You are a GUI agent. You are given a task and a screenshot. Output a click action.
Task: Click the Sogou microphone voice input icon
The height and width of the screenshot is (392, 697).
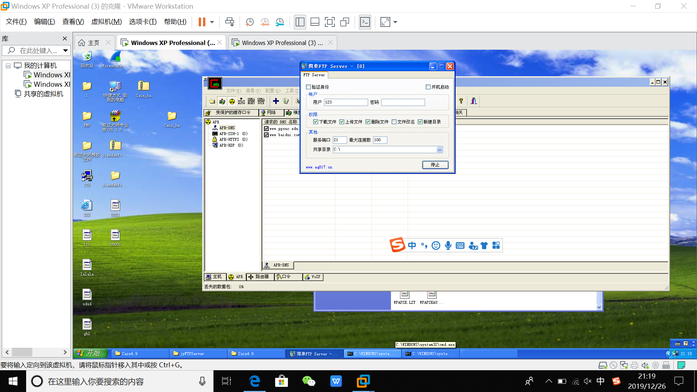coord(448,246)
